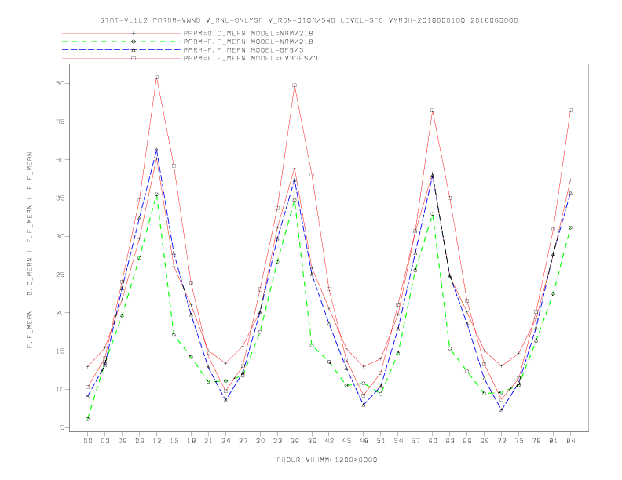The width and height of the screenshot is (622, 480).
Task: Click the x-axis tick label 21
Action: [208, 441]
